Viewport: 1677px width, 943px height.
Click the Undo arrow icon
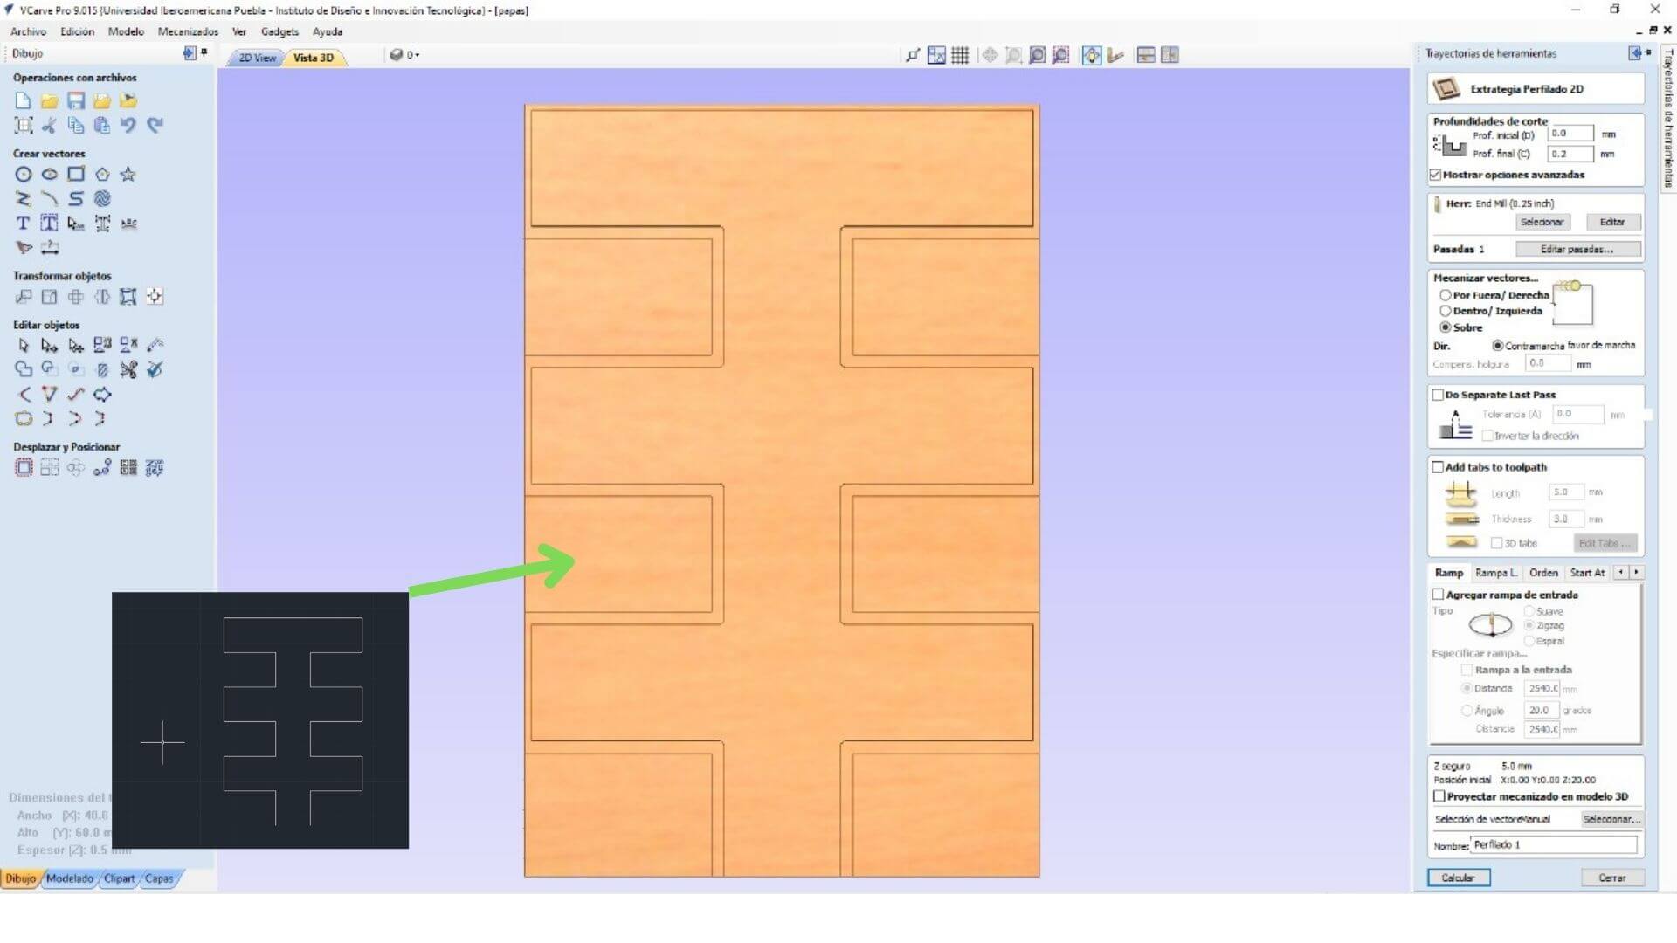click(128, 125)
